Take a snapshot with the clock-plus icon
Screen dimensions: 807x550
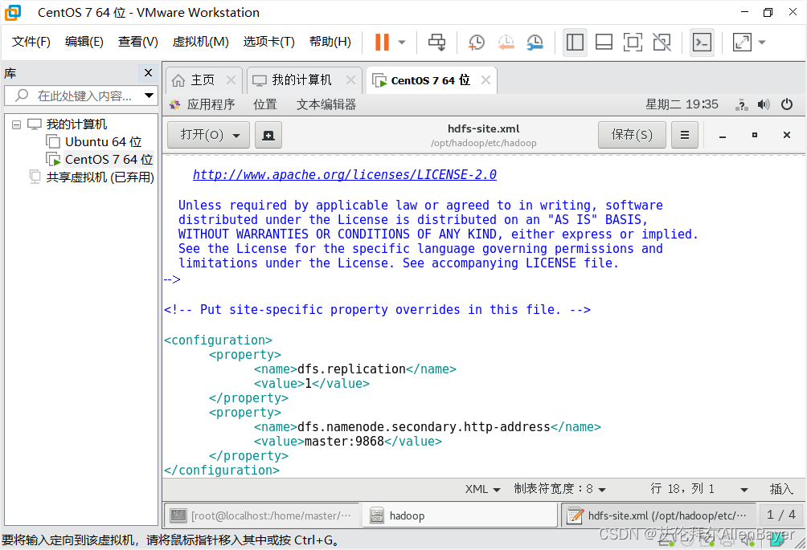point(477,42)
